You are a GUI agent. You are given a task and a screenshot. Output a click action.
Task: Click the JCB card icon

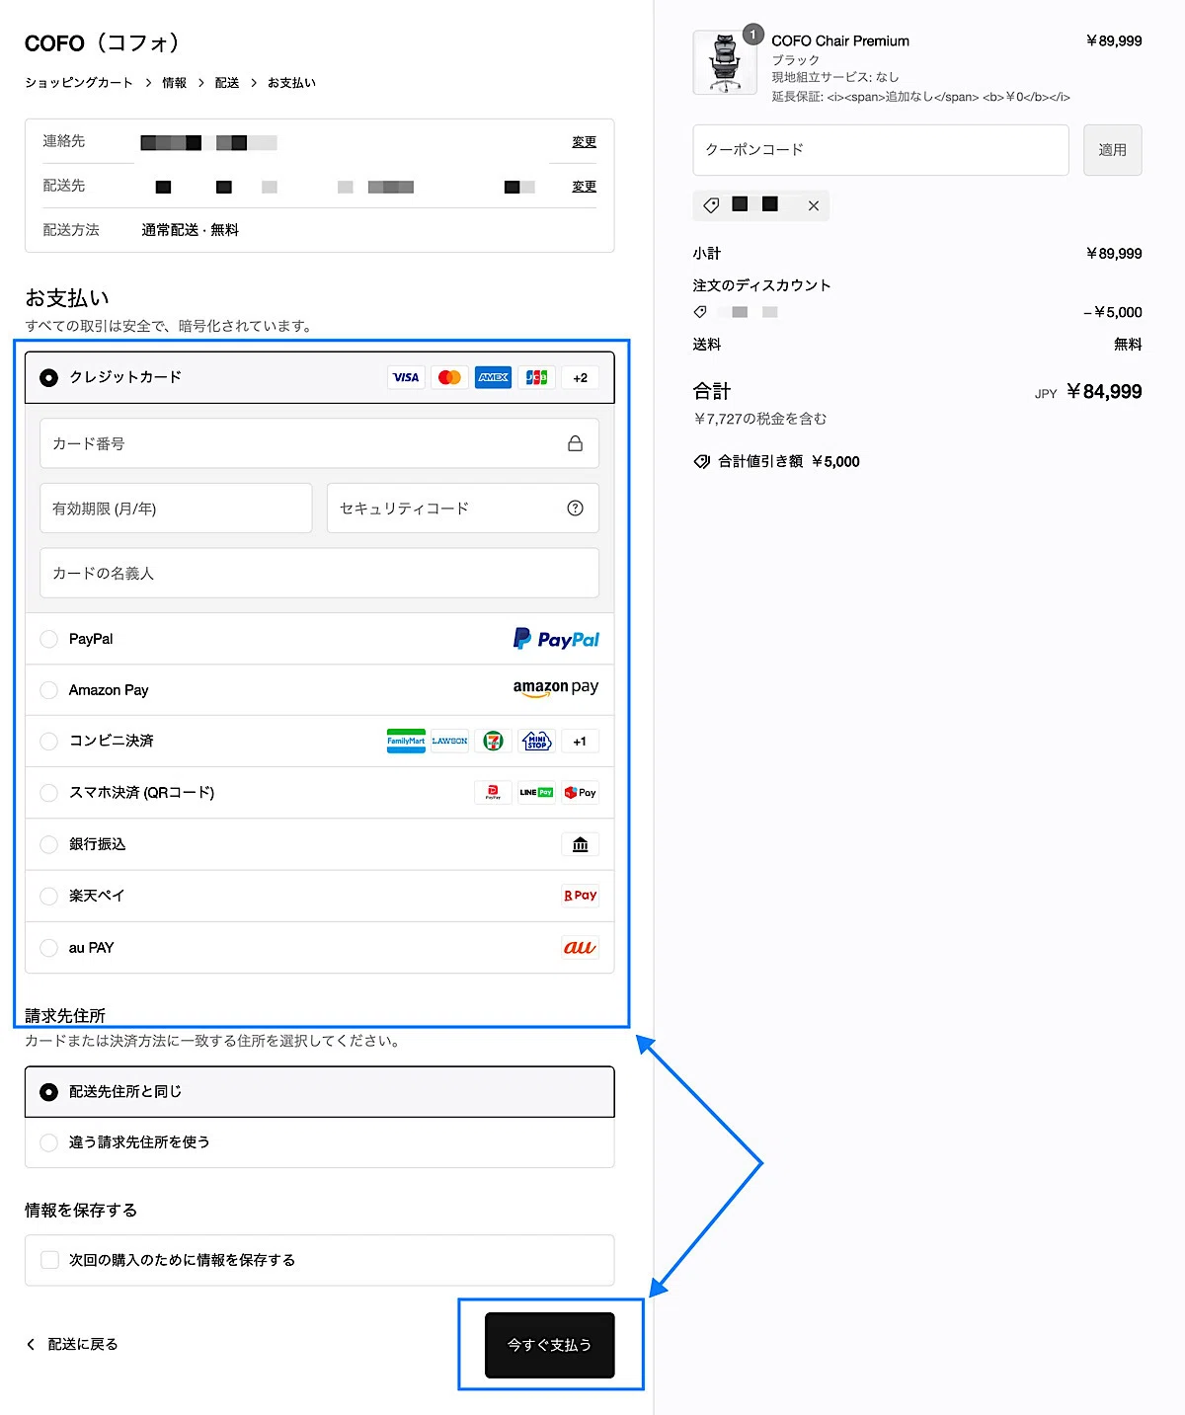tap(536, 377)
